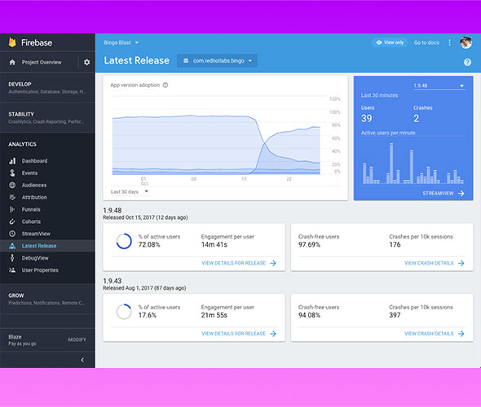This screenshot has height=407, width=481.
Task: Click the Cohorts sidebar icon
Action: click(12, 221)
